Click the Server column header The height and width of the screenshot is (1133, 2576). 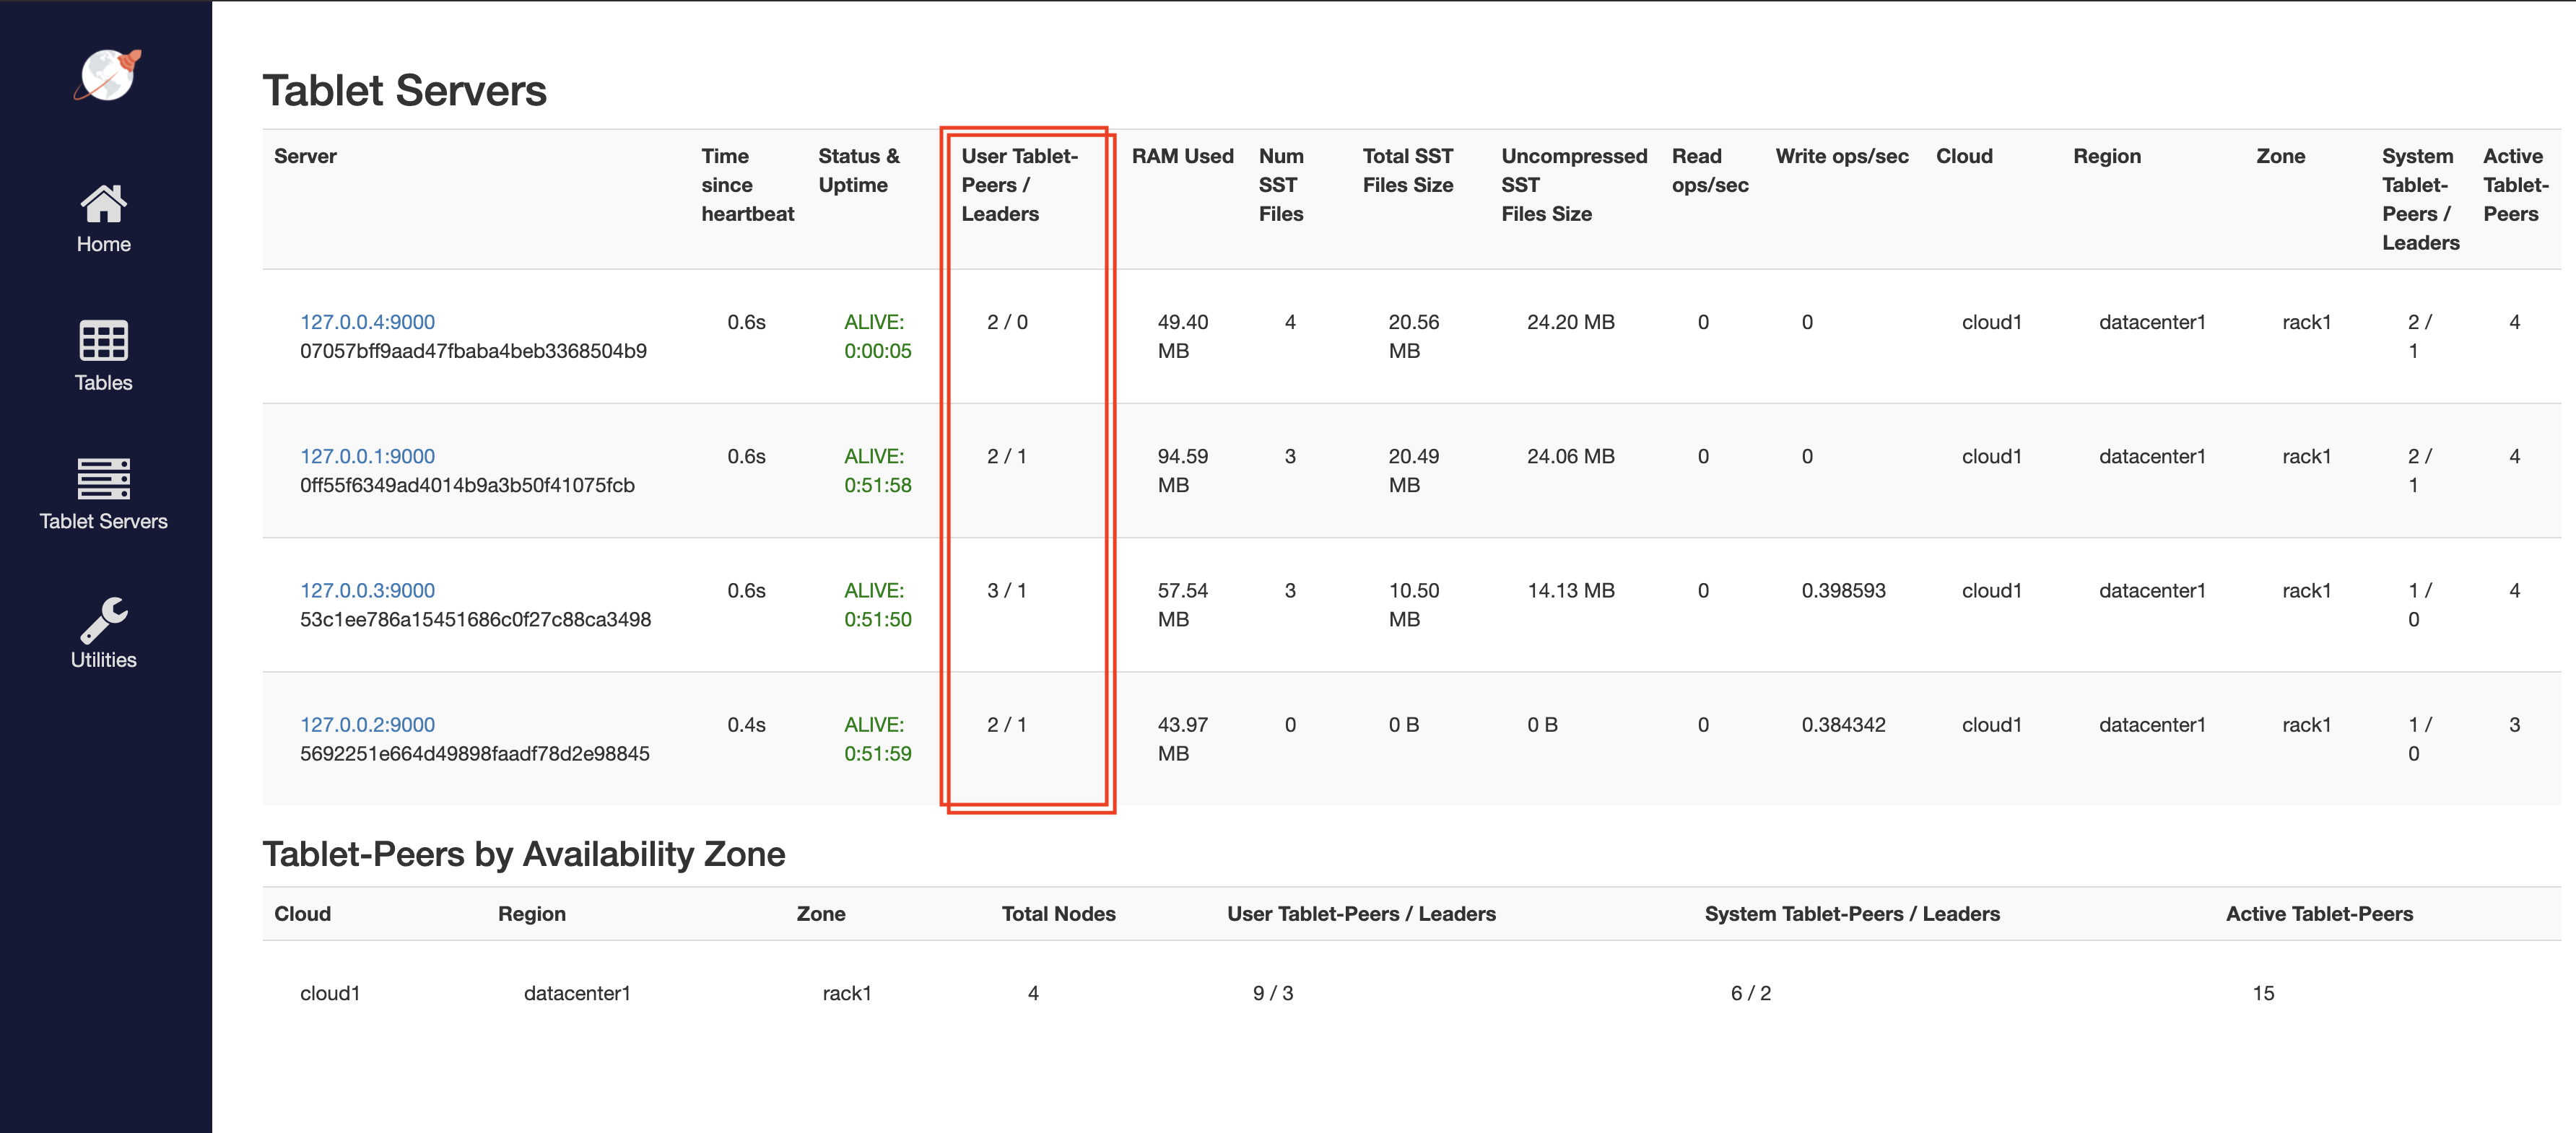point(305,156)
